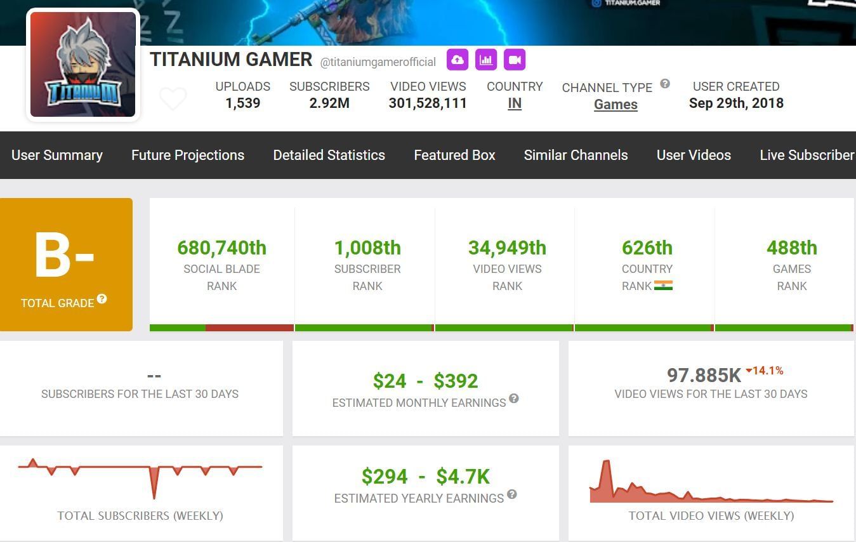Click the Total Grade question mark icon
The image size is (856, 542).
click(x=102, y=299)
